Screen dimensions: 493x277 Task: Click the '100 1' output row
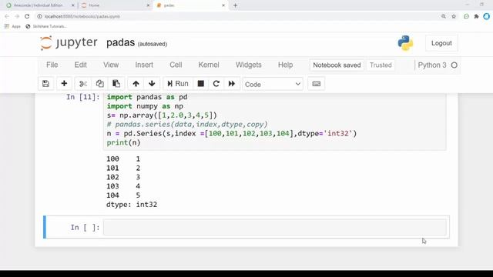123,159
